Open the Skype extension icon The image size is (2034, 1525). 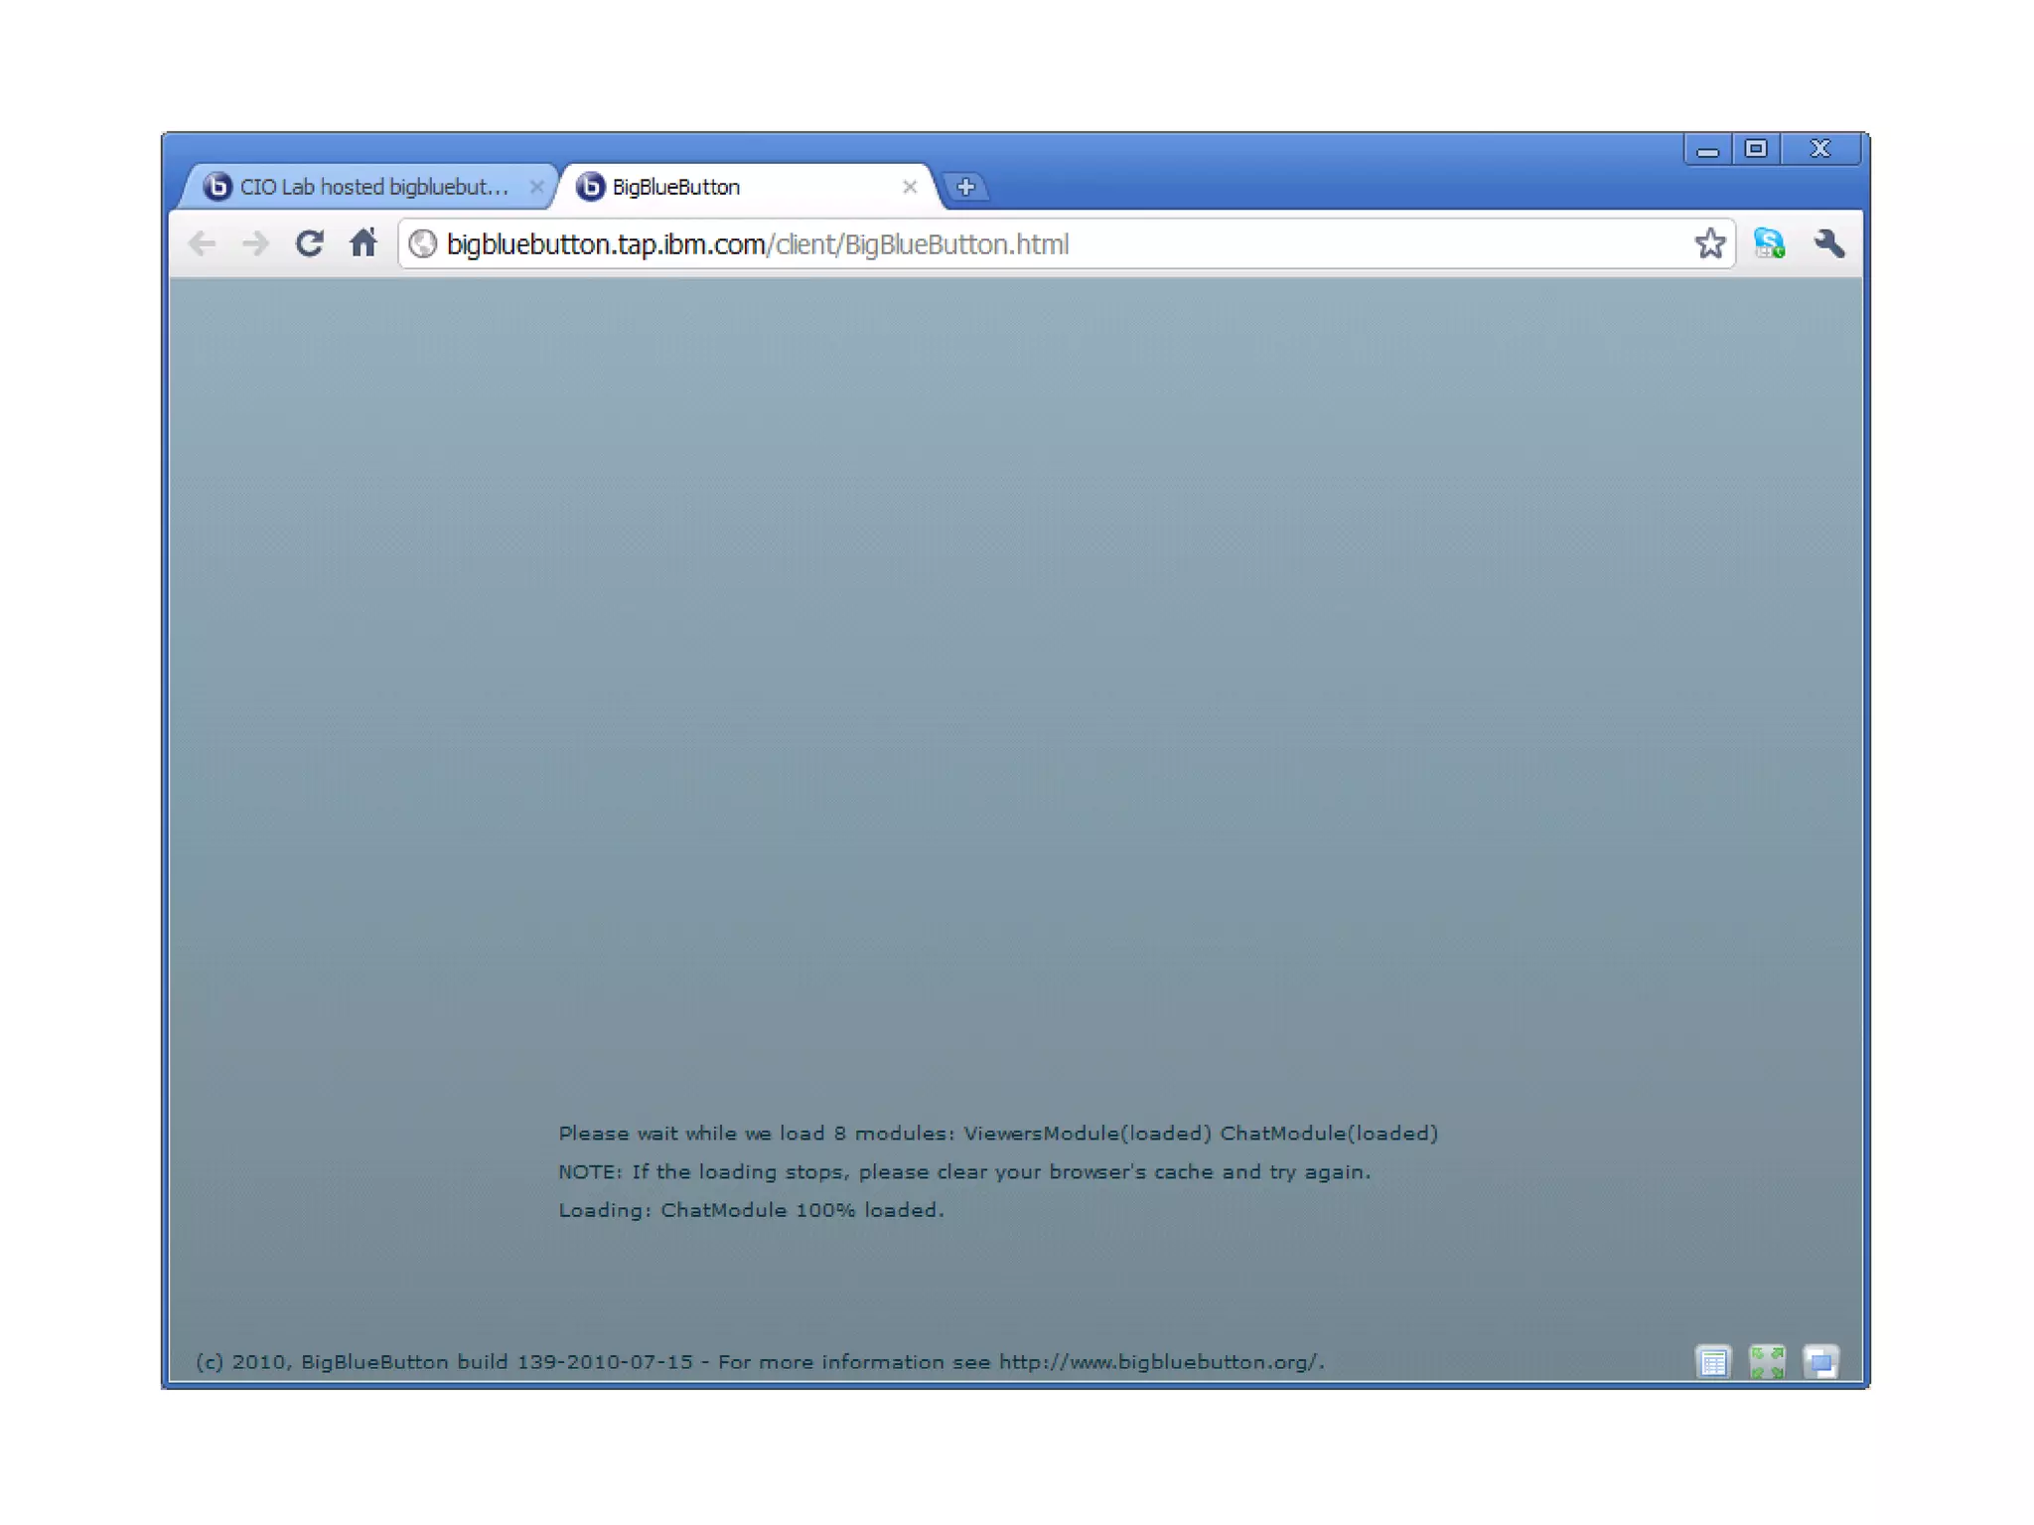(1769, 243)
